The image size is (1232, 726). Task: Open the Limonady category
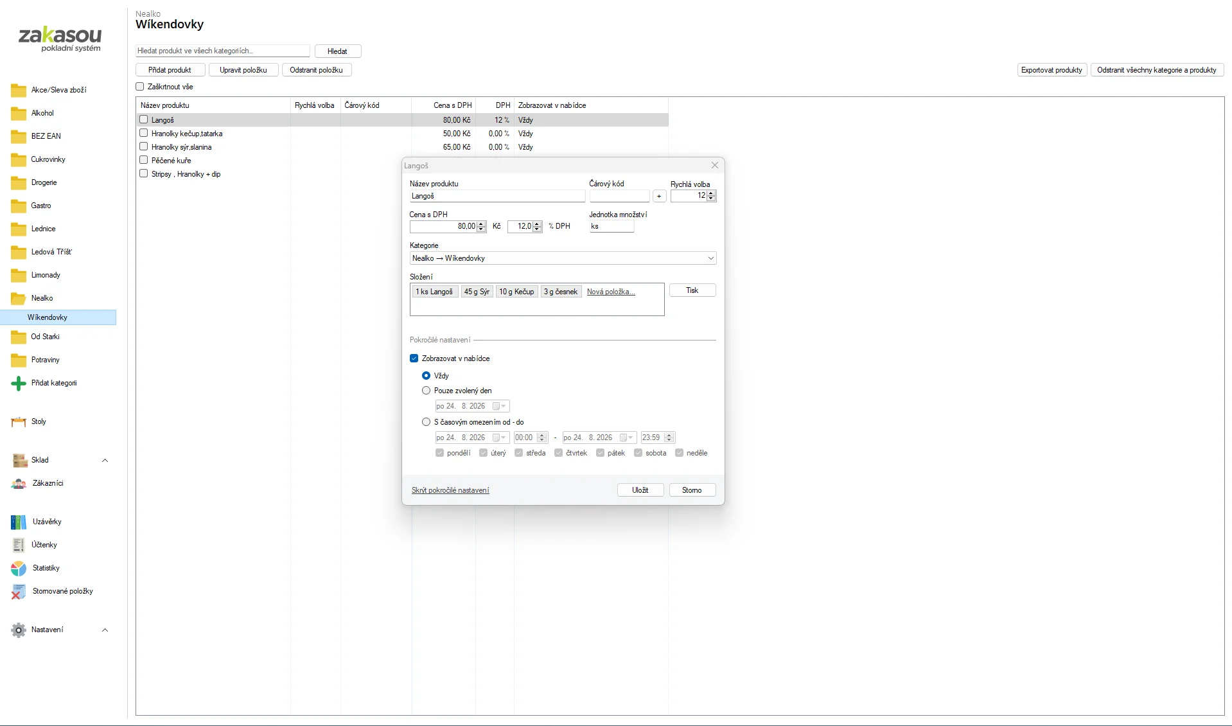pos(46,275)
